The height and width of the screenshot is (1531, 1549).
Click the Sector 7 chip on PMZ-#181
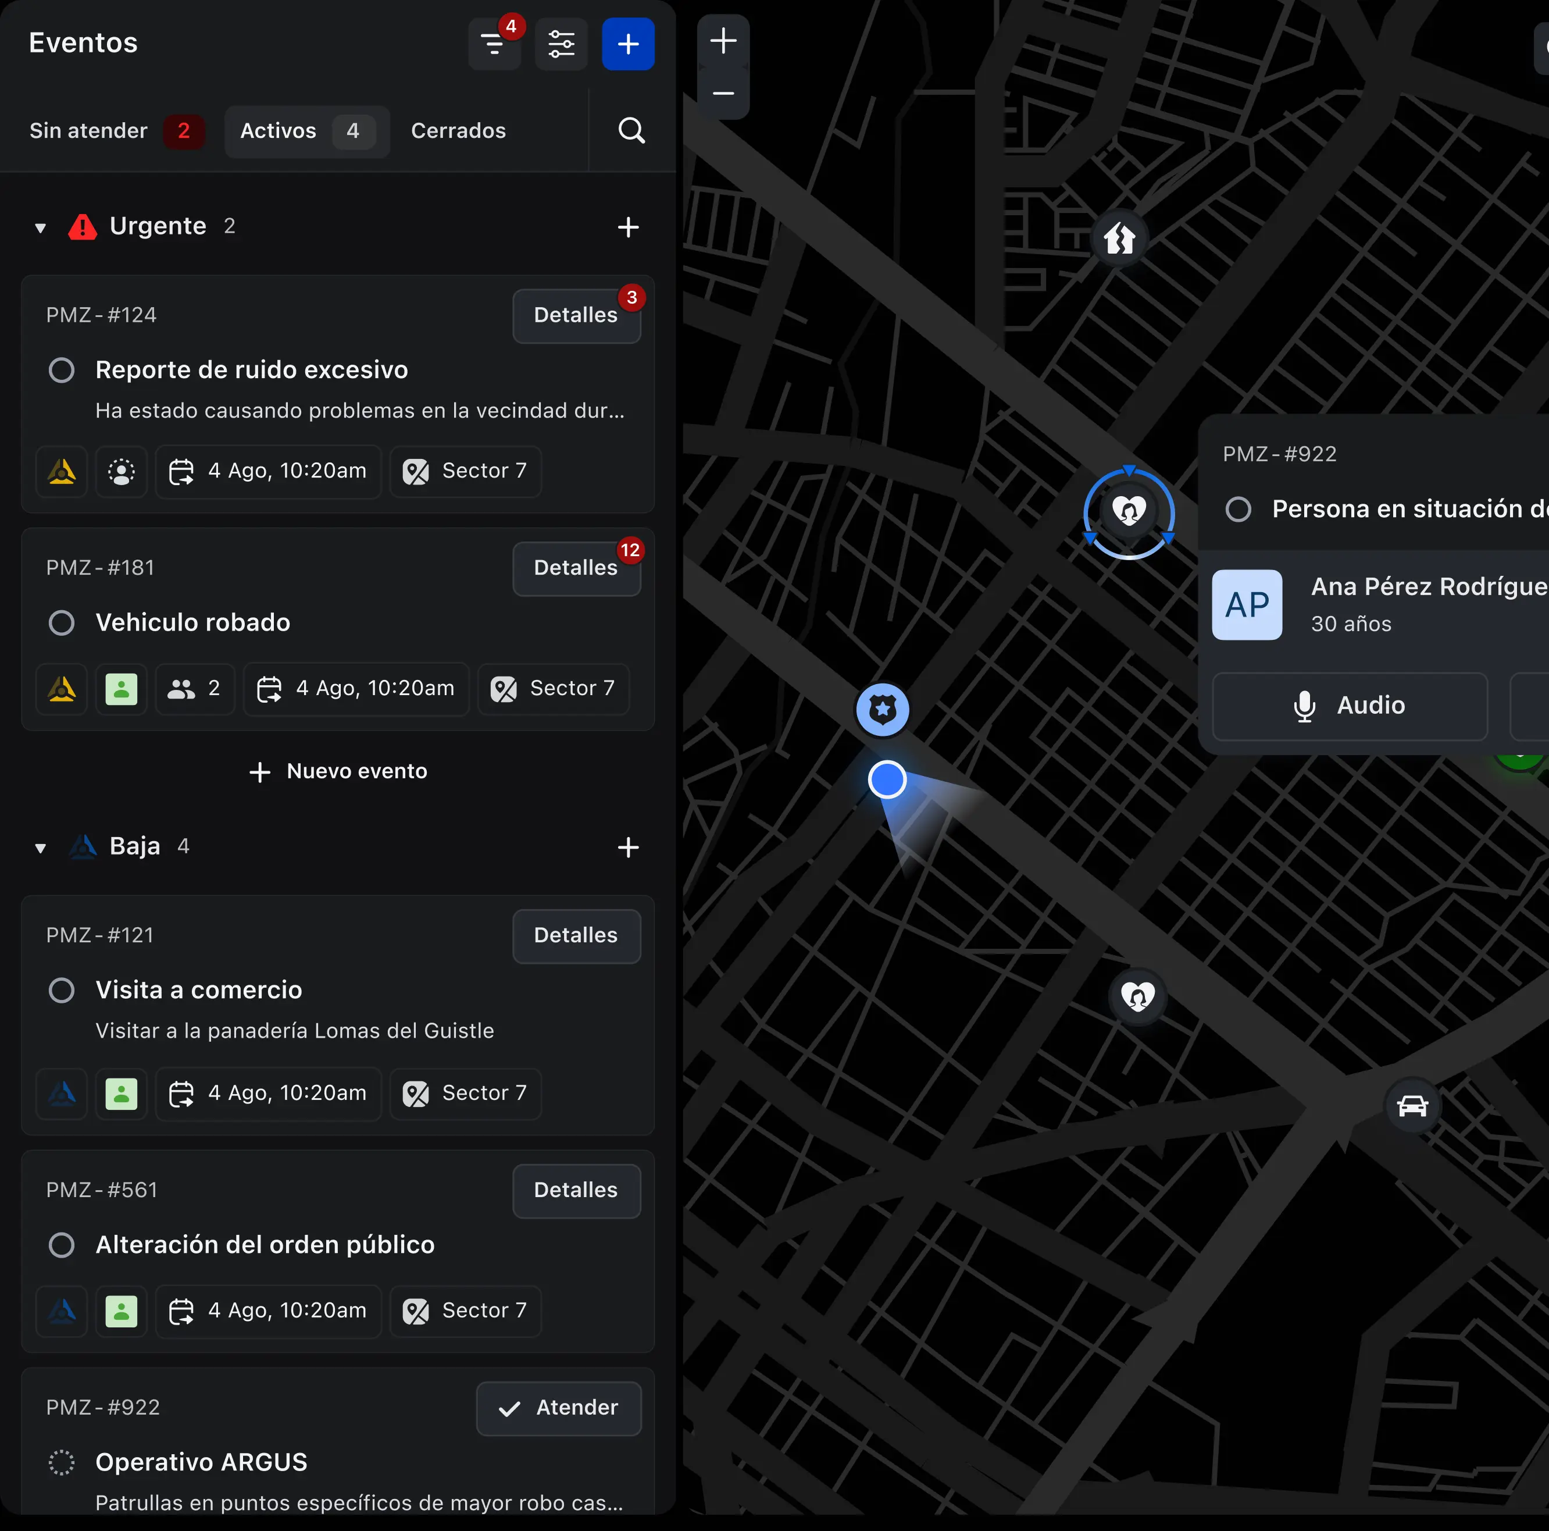coord(553,689)
